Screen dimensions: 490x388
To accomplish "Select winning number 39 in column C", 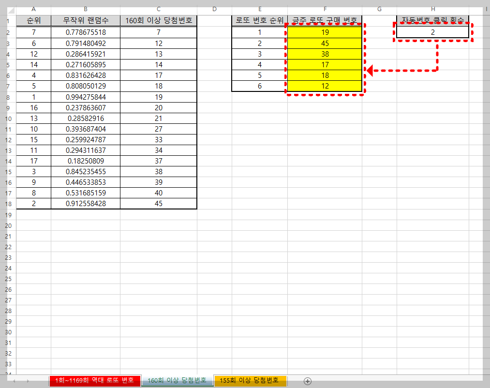I will point(159,182).
